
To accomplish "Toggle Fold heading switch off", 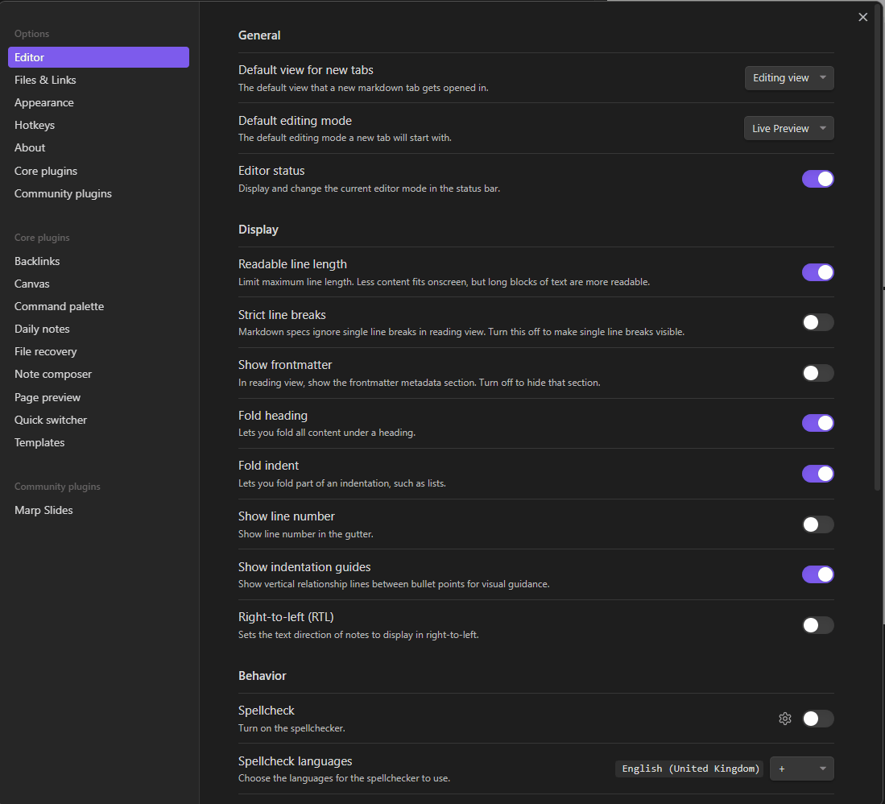I will point(817,423).
